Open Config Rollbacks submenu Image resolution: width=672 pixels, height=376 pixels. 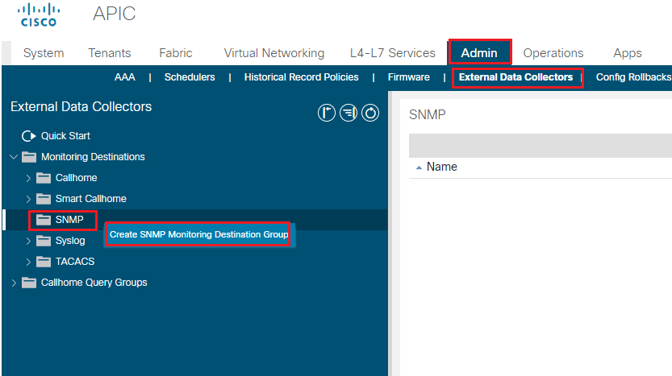[x=633, y=77]
